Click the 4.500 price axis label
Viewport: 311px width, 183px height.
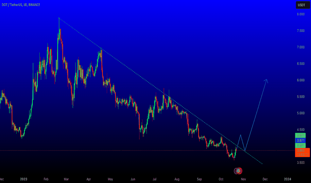tap(301, 129)
